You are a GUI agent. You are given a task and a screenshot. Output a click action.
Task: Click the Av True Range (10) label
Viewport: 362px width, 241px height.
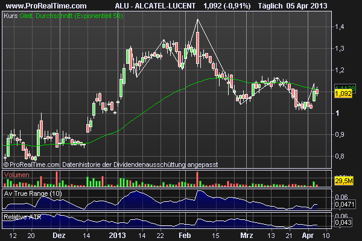tap(33, 193)
